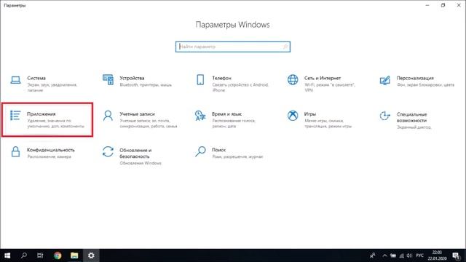The height and width of the screenshot is (262, 466).
Task: Minimize the Параметры window
Action: click(x=427, y=5)
